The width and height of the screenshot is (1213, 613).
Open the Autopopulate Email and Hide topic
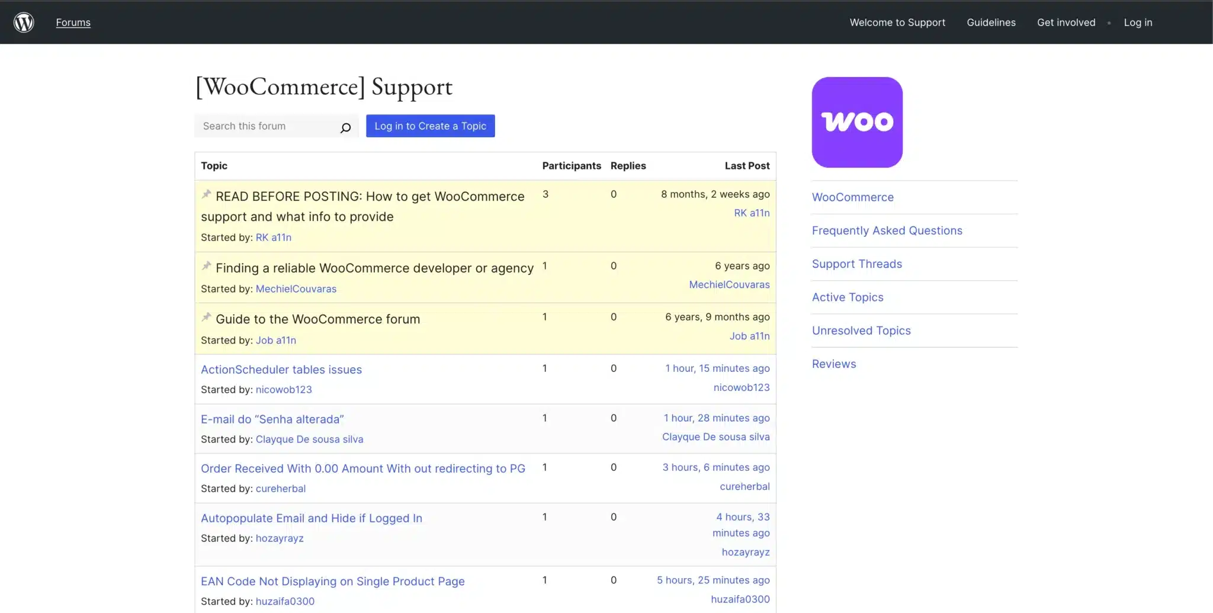[x=312, y=518]
